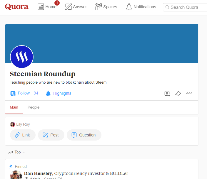
Task: Open Highlights notification settings
Action: [x=59, y=93]
